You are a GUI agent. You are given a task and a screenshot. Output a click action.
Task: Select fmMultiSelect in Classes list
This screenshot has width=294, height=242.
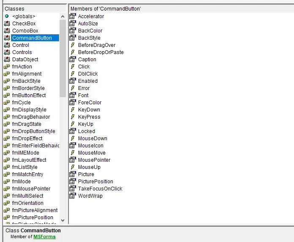[x=27, y=196]
